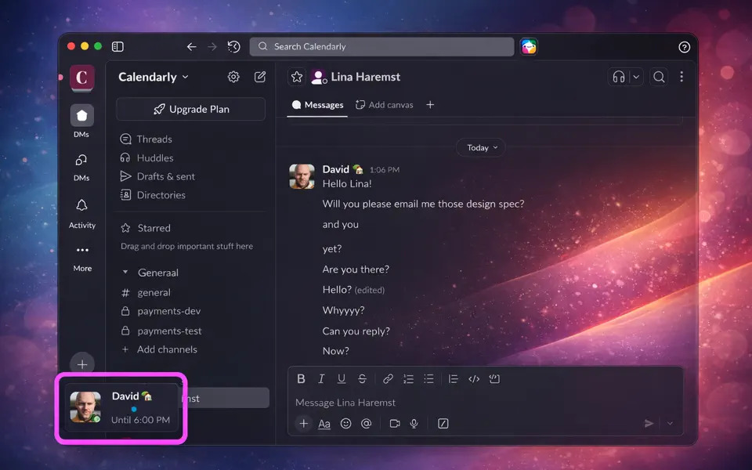
Task: Toggle bold formatting
Action: pos(301,379)
